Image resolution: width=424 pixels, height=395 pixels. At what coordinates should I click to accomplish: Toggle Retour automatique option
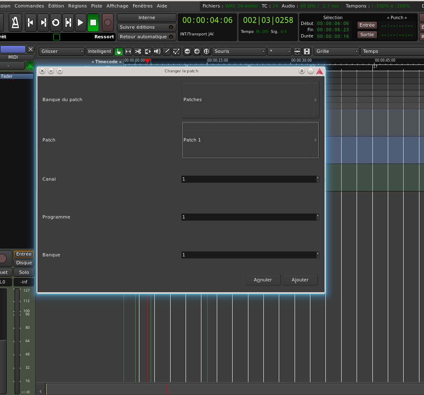point(146,37)
